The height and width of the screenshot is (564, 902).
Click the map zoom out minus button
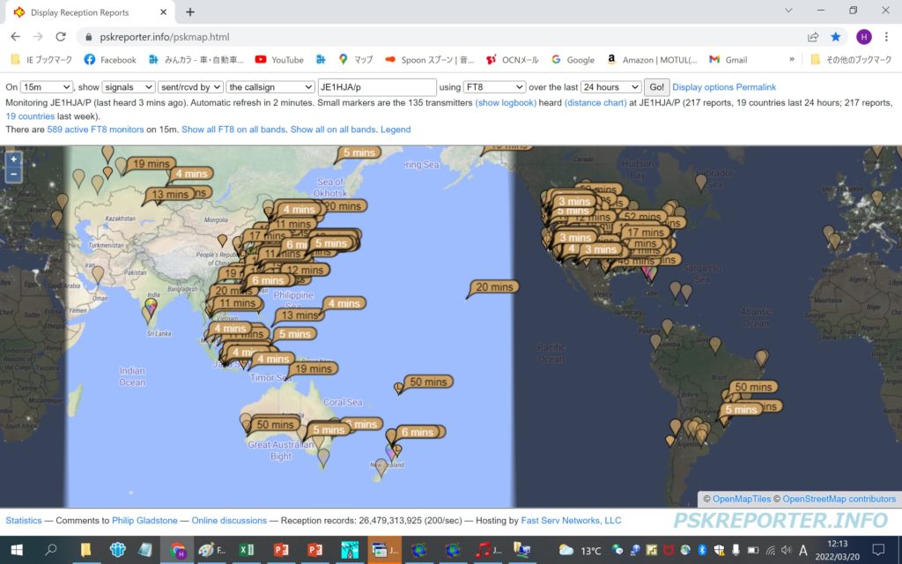[13, 174]
